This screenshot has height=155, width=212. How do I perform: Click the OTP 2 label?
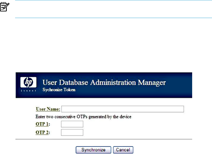(x=43, y=132)
